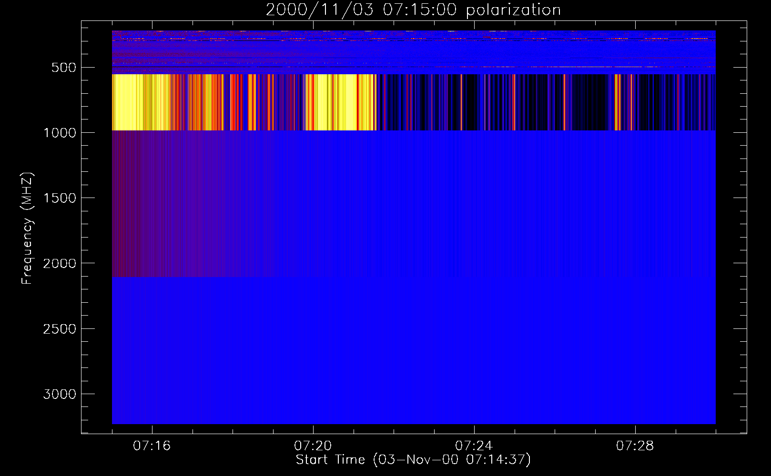Click the plot title '2000/11/03 07:15:00 polarization'
Screen dimensions: 771x476
413,10
